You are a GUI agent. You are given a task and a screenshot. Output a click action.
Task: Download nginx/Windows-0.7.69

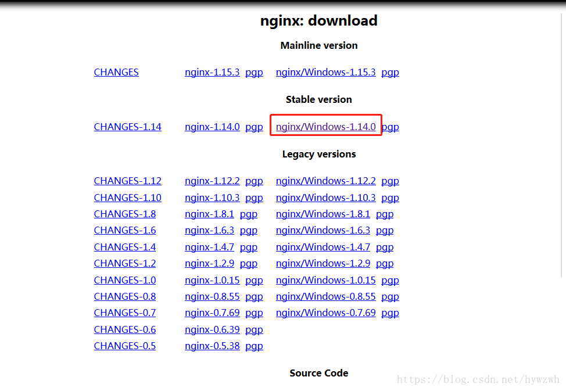(x=325, y=313)
